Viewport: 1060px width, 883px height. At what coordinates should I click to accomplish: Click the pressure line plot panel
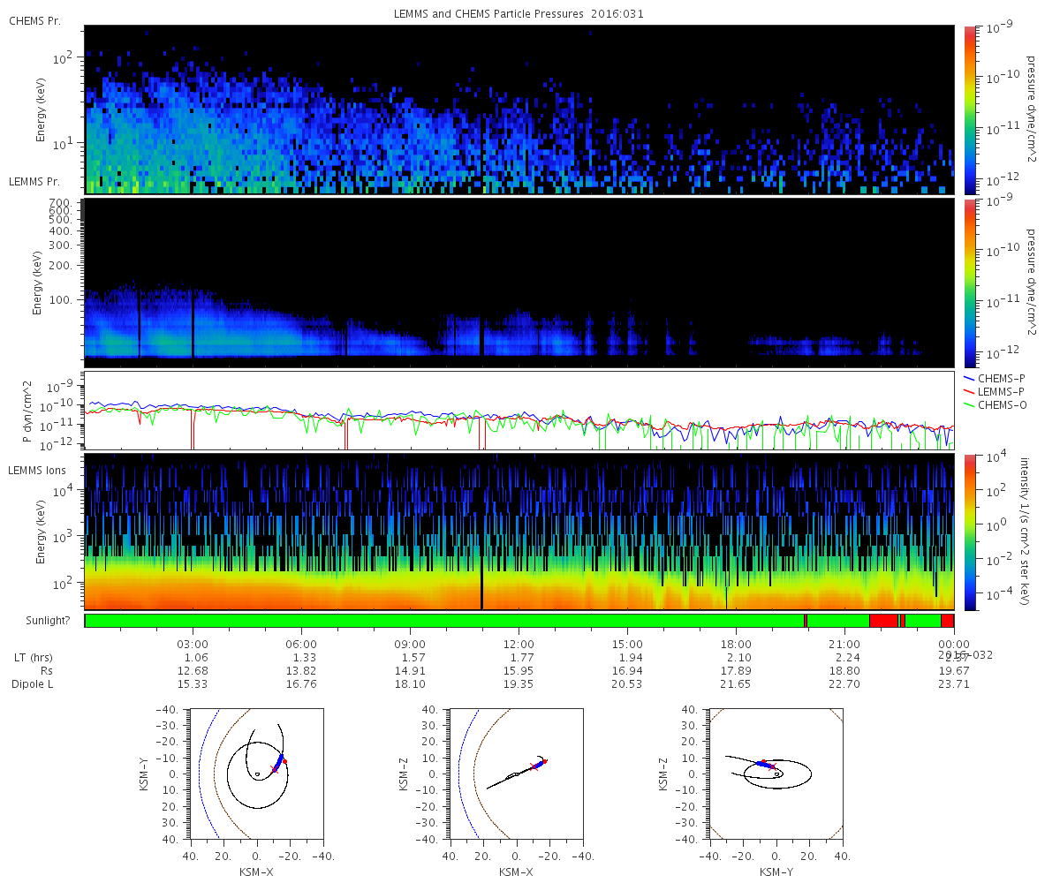[519, 411]
